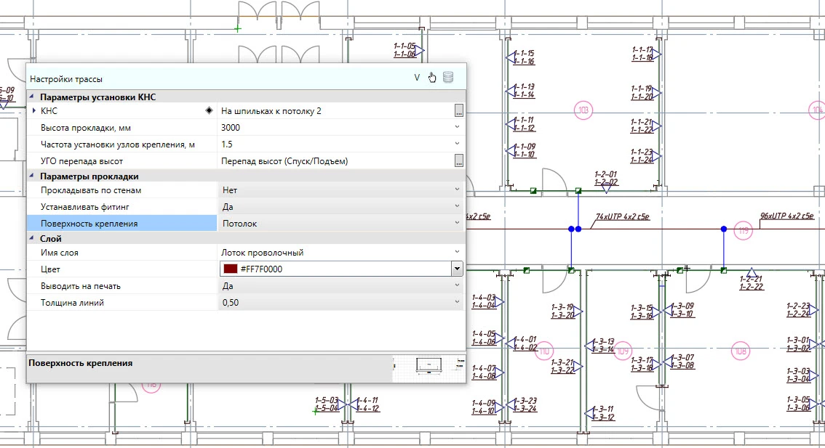Click room 103 circle marker on plan

click(x=583, y=110)
